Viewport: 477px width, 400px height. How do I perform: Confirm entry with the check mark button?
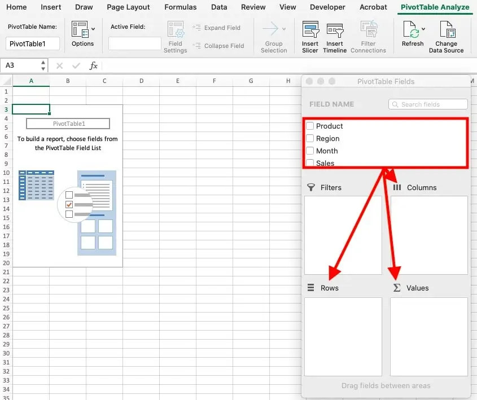point(77,65)
